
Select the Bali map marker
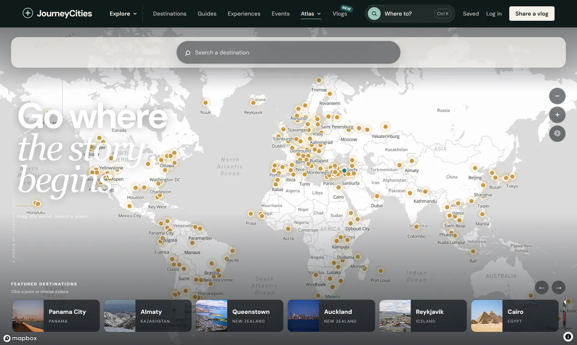(x=473, y=251)
